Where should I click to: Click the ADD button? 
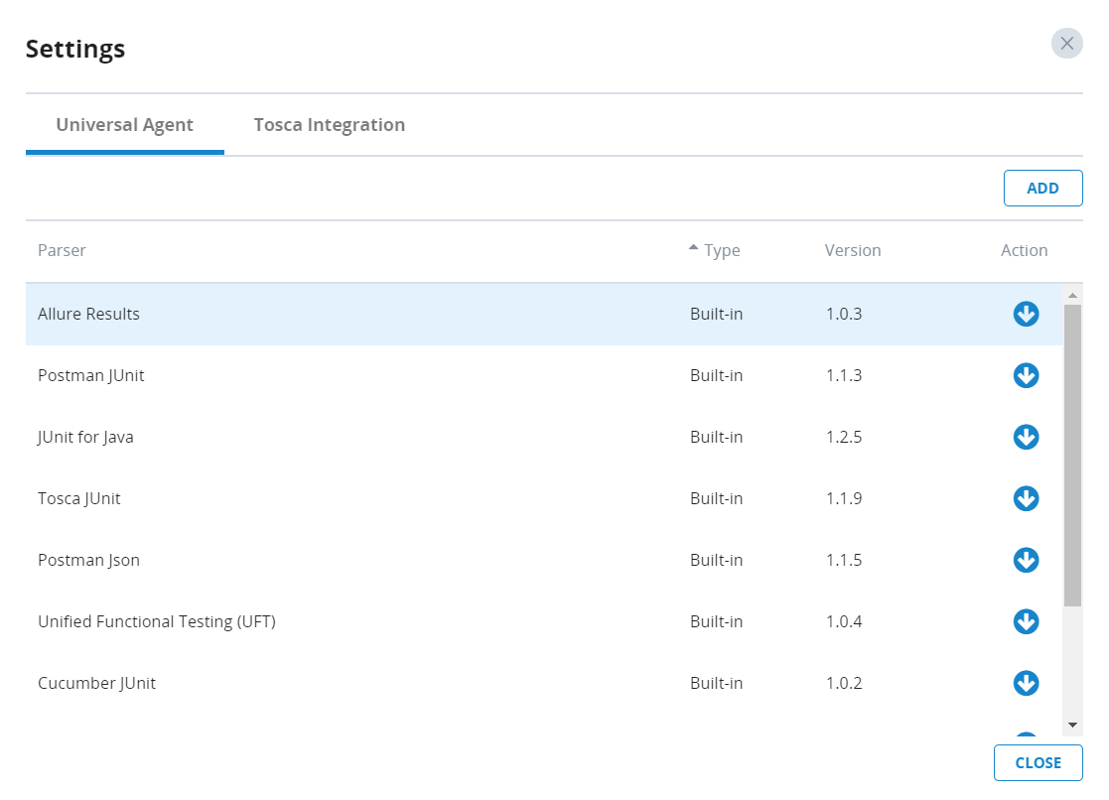tap(1042, 189)
